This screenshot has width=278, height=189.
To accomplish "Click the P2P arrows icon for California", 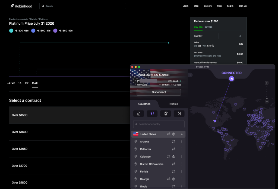I will click(x=173, y=149).
